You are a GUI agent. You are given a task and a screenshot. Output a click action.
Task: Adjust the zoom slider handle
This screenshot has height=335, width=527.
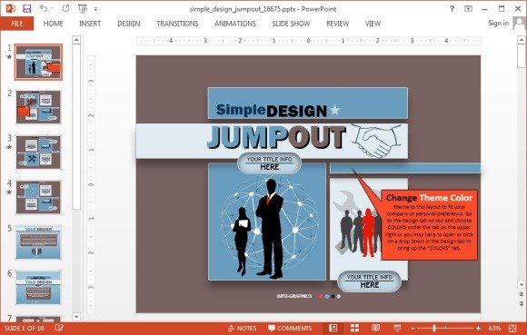click(434, 328)
